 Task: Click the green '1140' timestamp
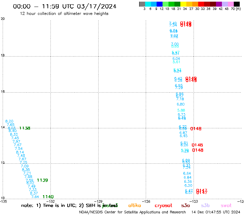(x=48, y=197)
